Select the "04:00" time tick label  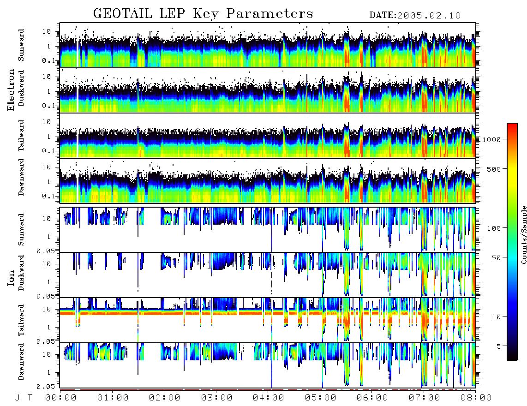click(x=269, y=398)
